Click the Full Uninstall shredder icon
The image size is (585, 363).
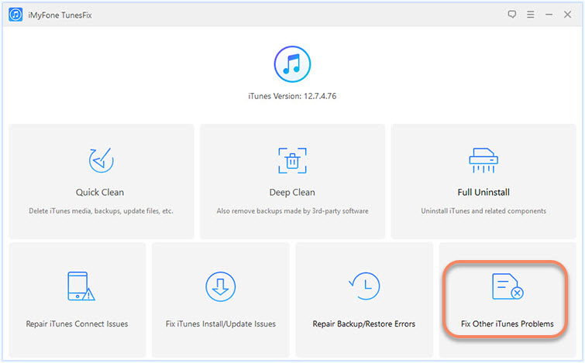click(483, 160)
